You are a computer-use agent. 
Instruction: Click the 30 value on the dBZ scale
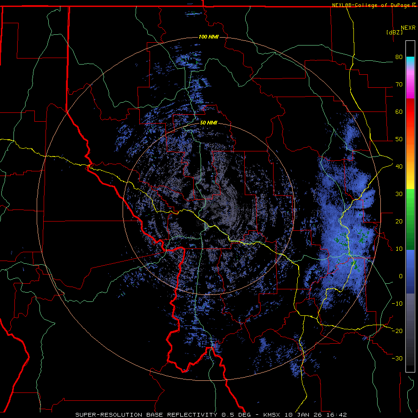(x=399, y=194)
